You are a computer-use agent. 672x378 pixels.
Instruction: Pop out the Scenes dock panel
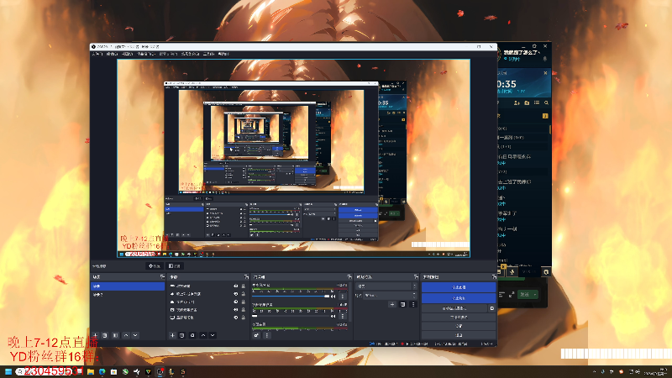pyautogui.click(x=162, y=277)
